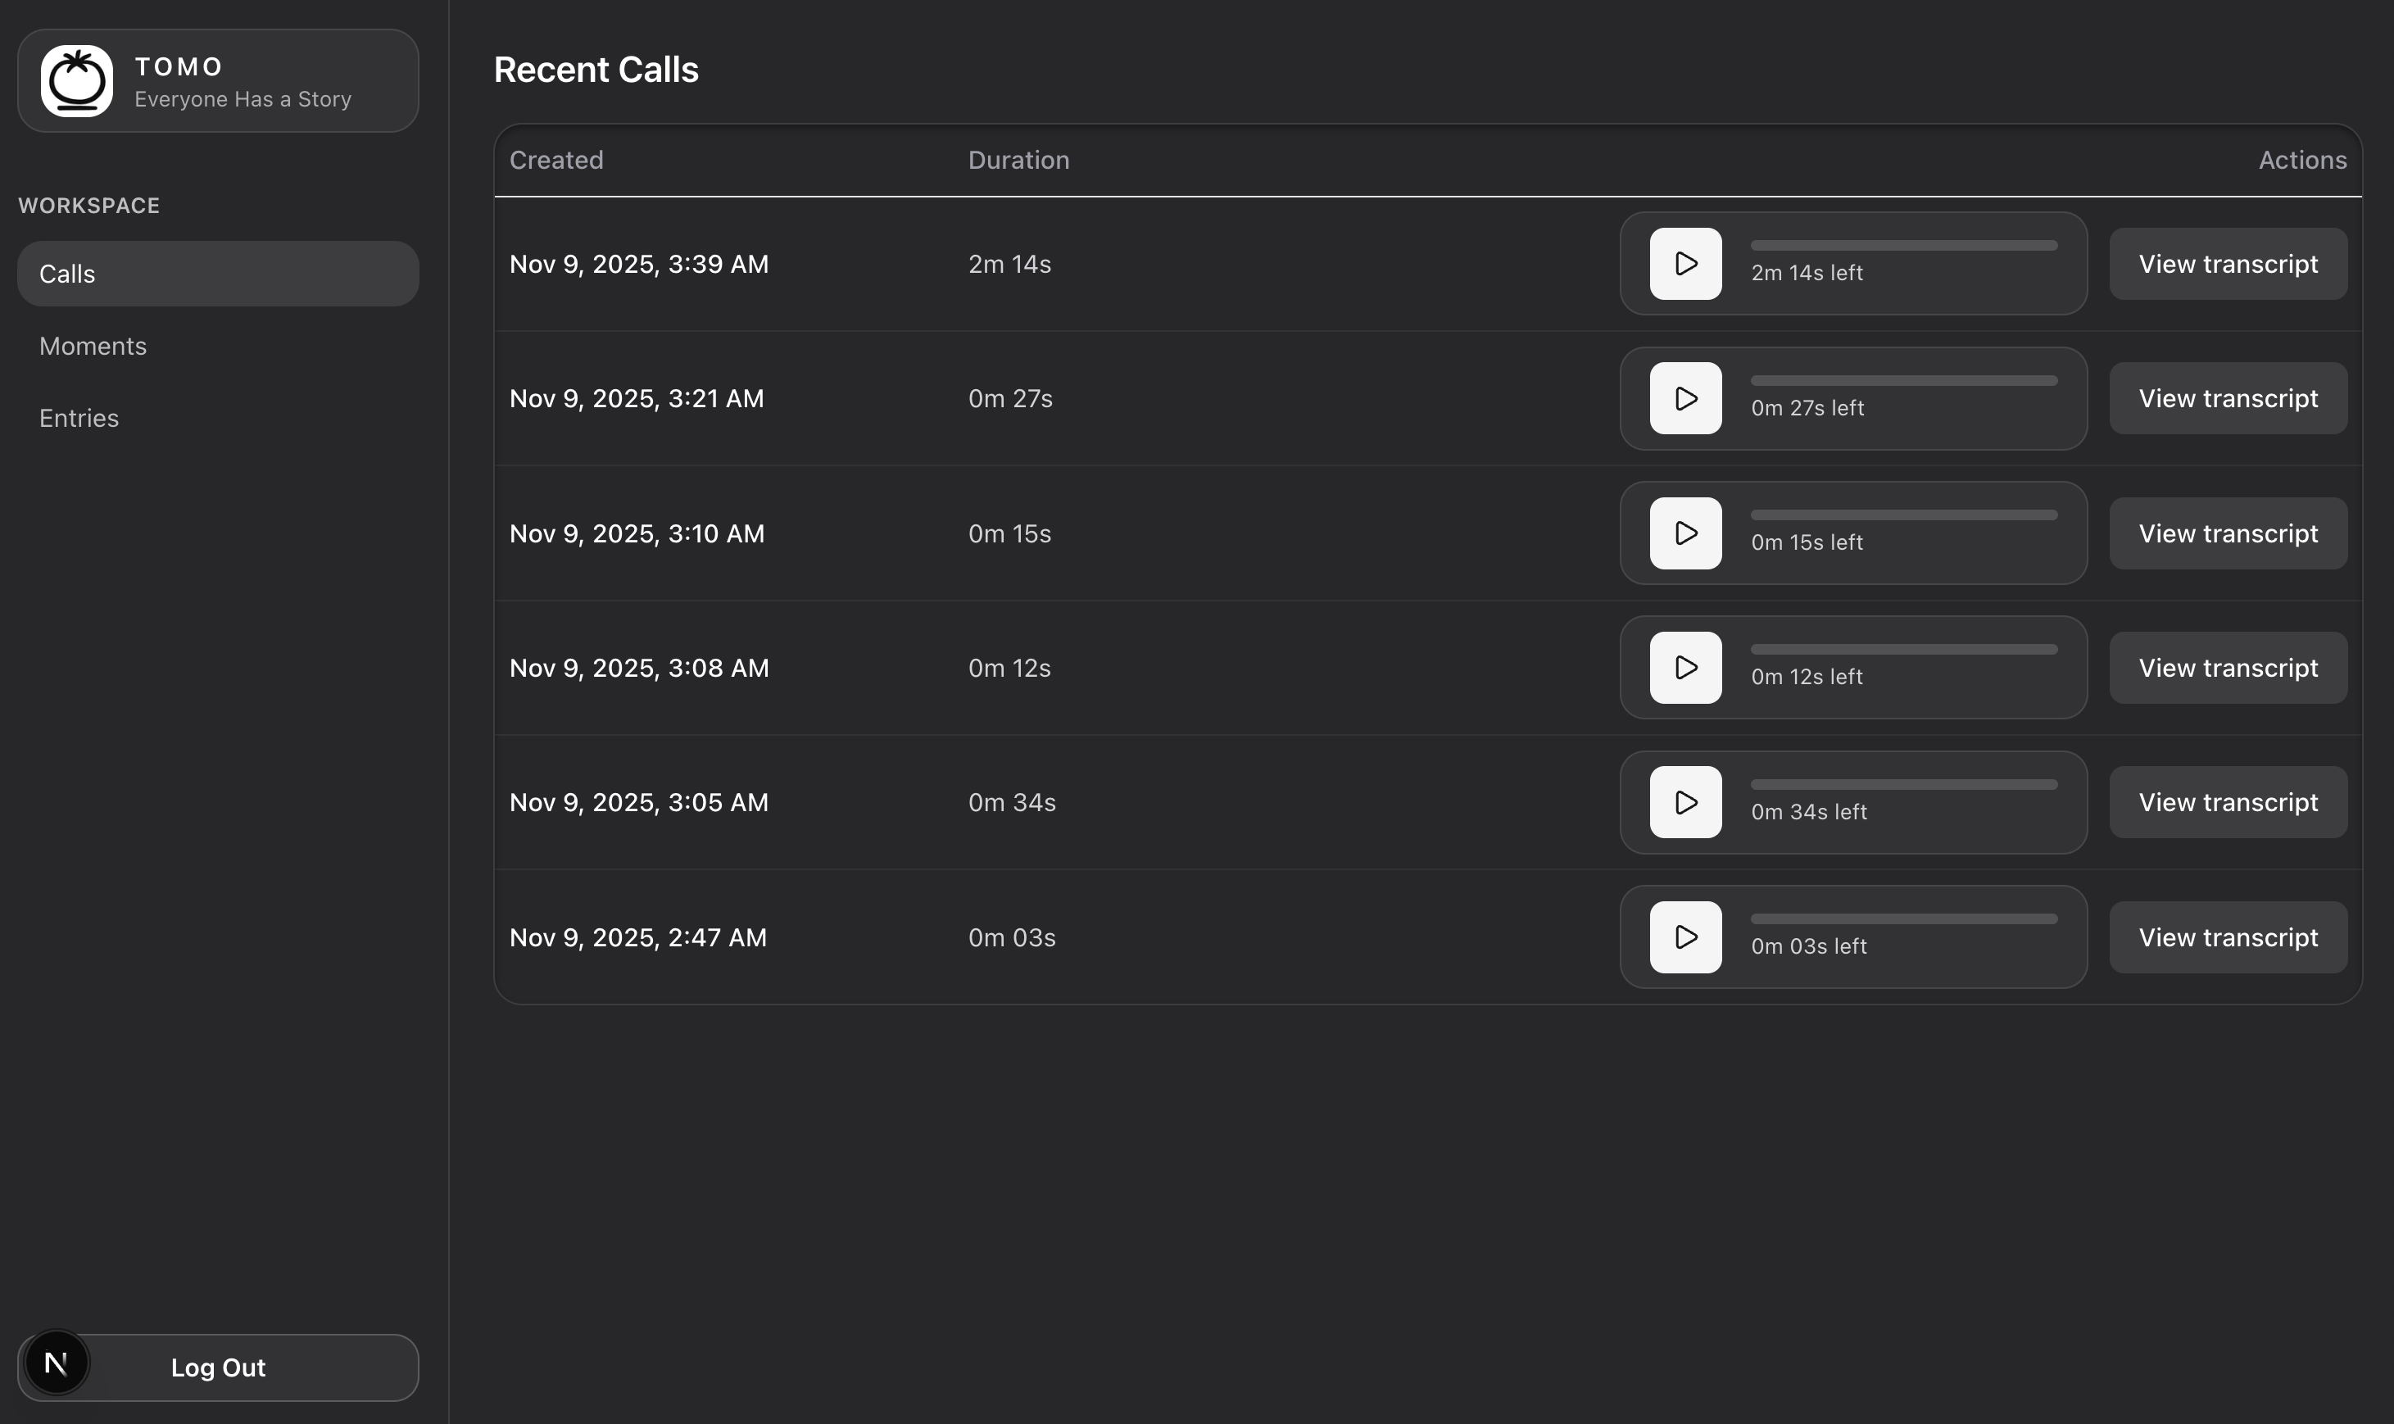Open transcript for the 0m 03s call
Viewport: 2394px width, 1424px height.
click(2227, 937)
